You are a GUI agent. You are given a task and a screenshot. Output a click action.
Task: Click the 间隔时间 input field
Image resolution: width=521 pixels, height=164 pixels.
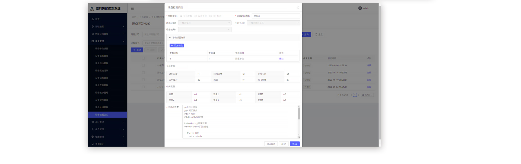tap(276, 16)
